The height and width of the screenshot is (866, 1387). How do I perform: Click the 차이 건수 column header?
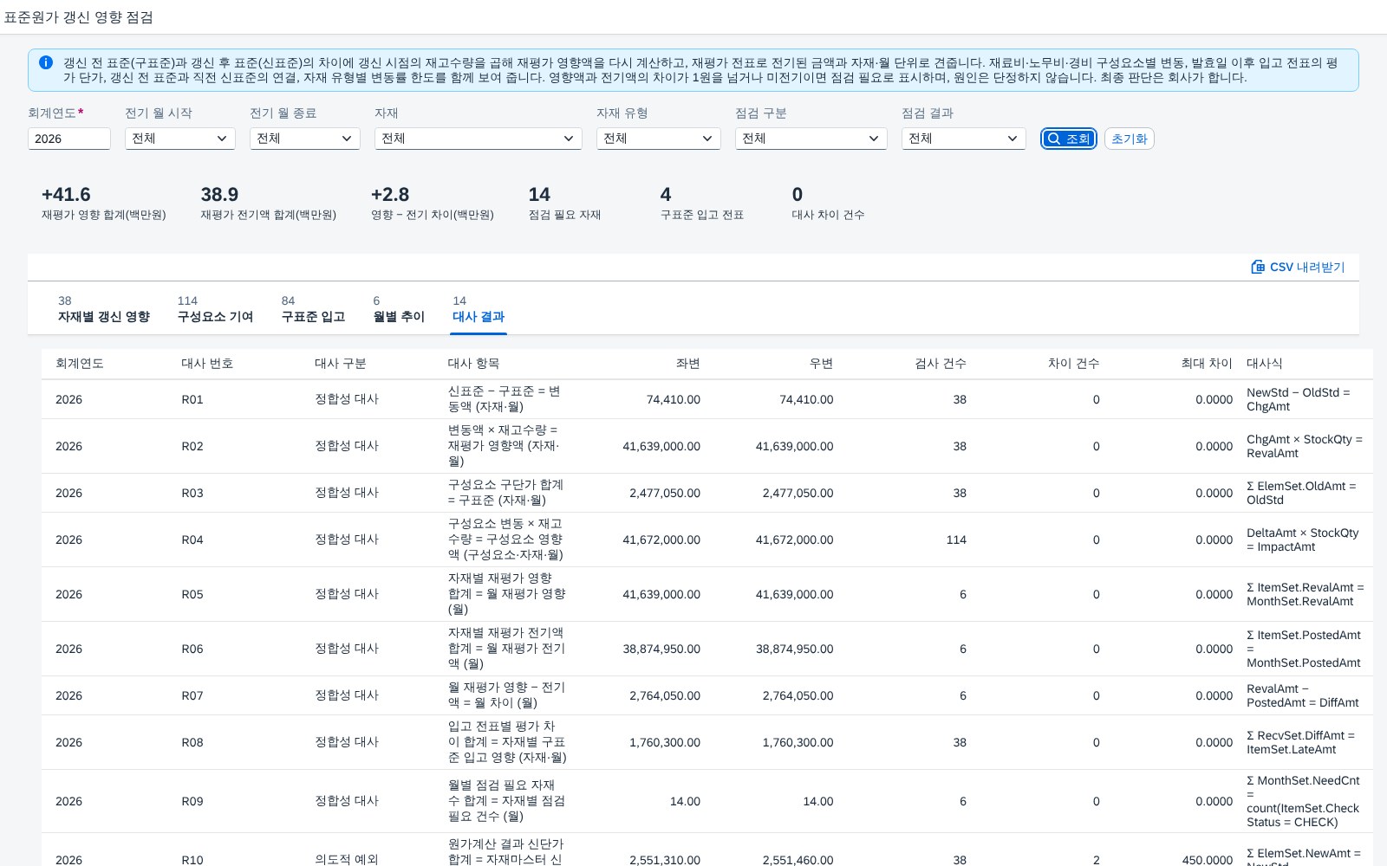click(x=1073, y=364)
